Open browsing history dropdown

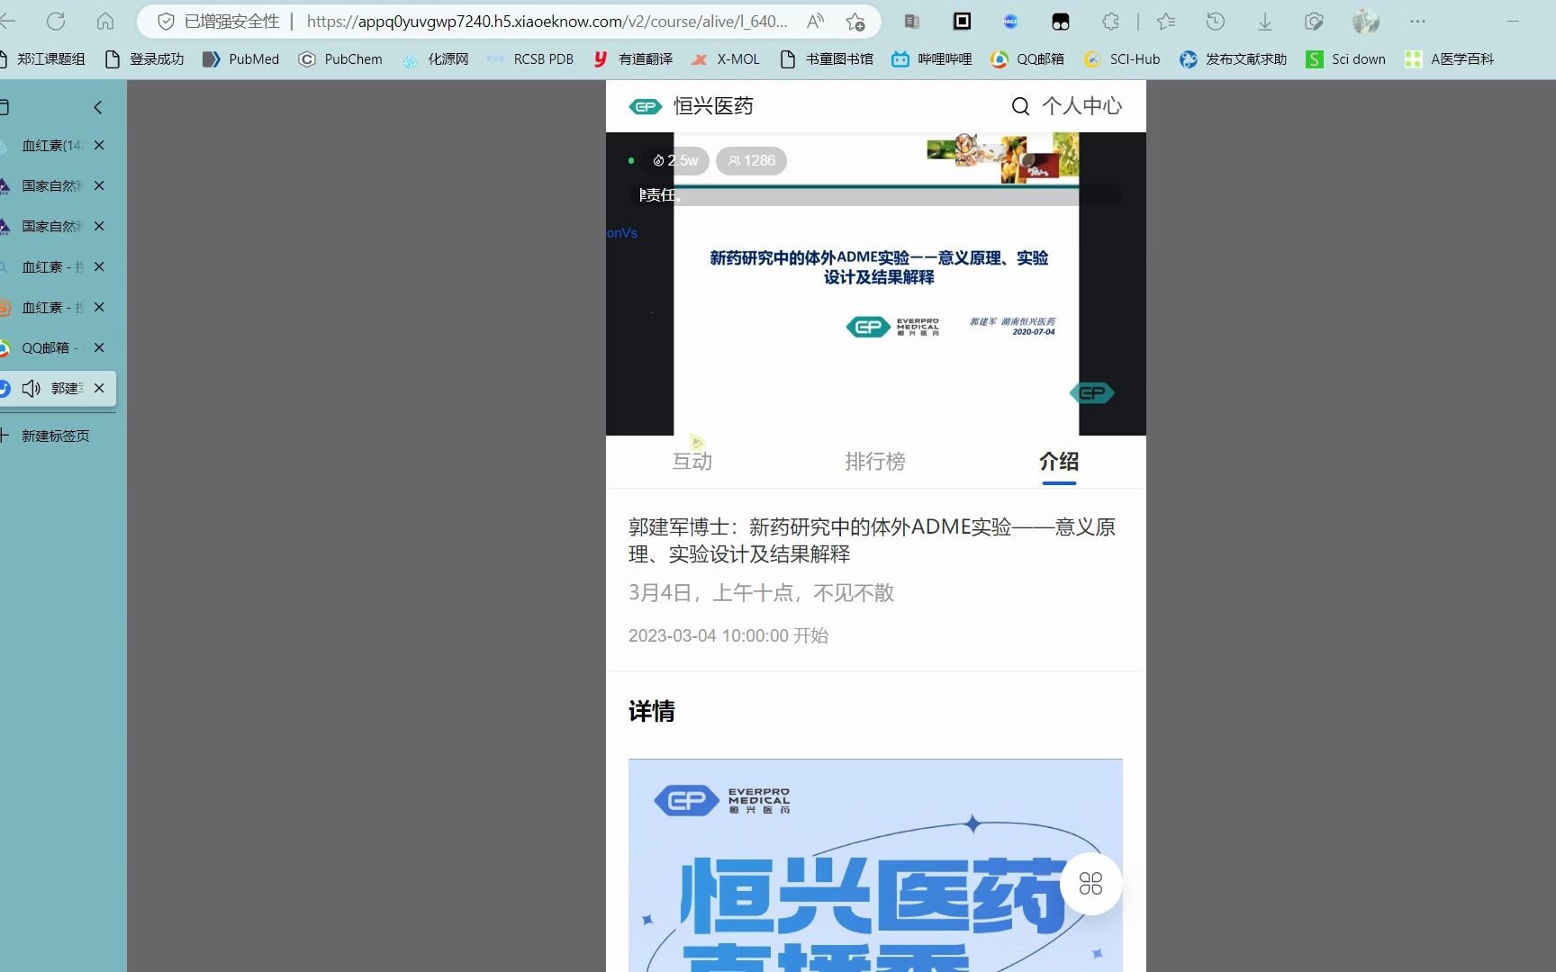click(1215, 21)
